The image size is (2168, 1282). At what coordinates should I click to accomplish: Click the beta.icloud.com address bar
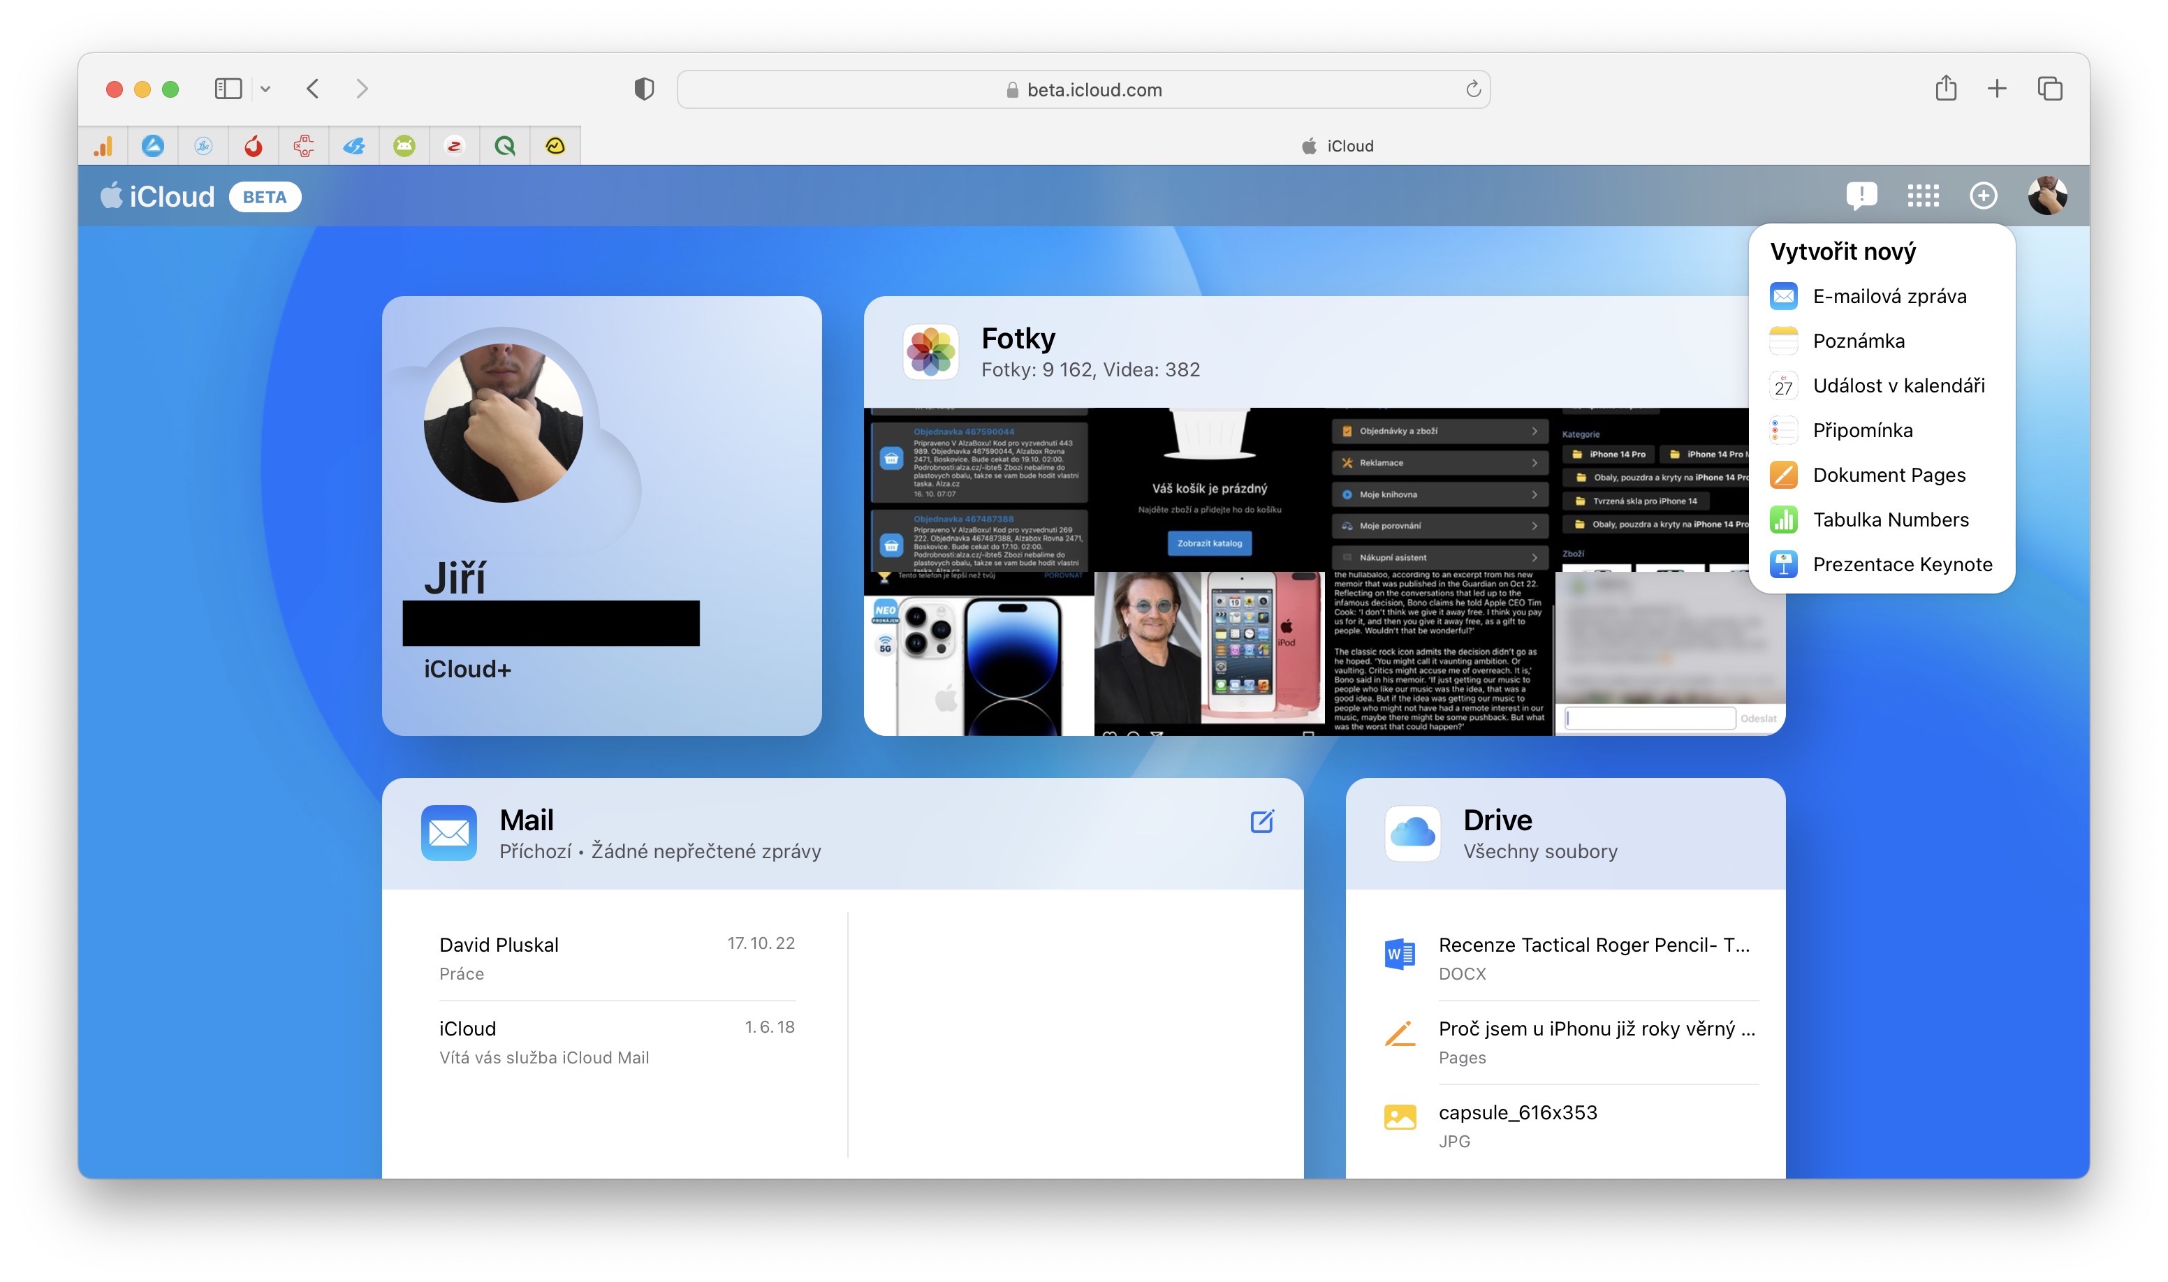pyautogui.click(x=1092, y=90)
